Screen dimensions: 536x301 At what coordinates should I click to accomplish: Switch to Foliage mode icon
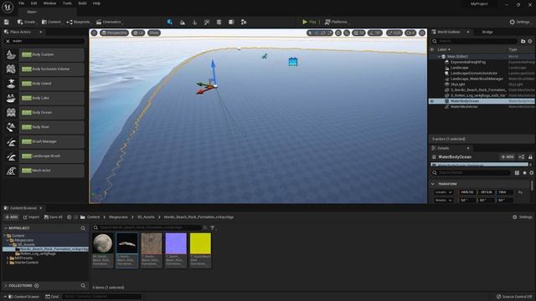coord(194,23)
